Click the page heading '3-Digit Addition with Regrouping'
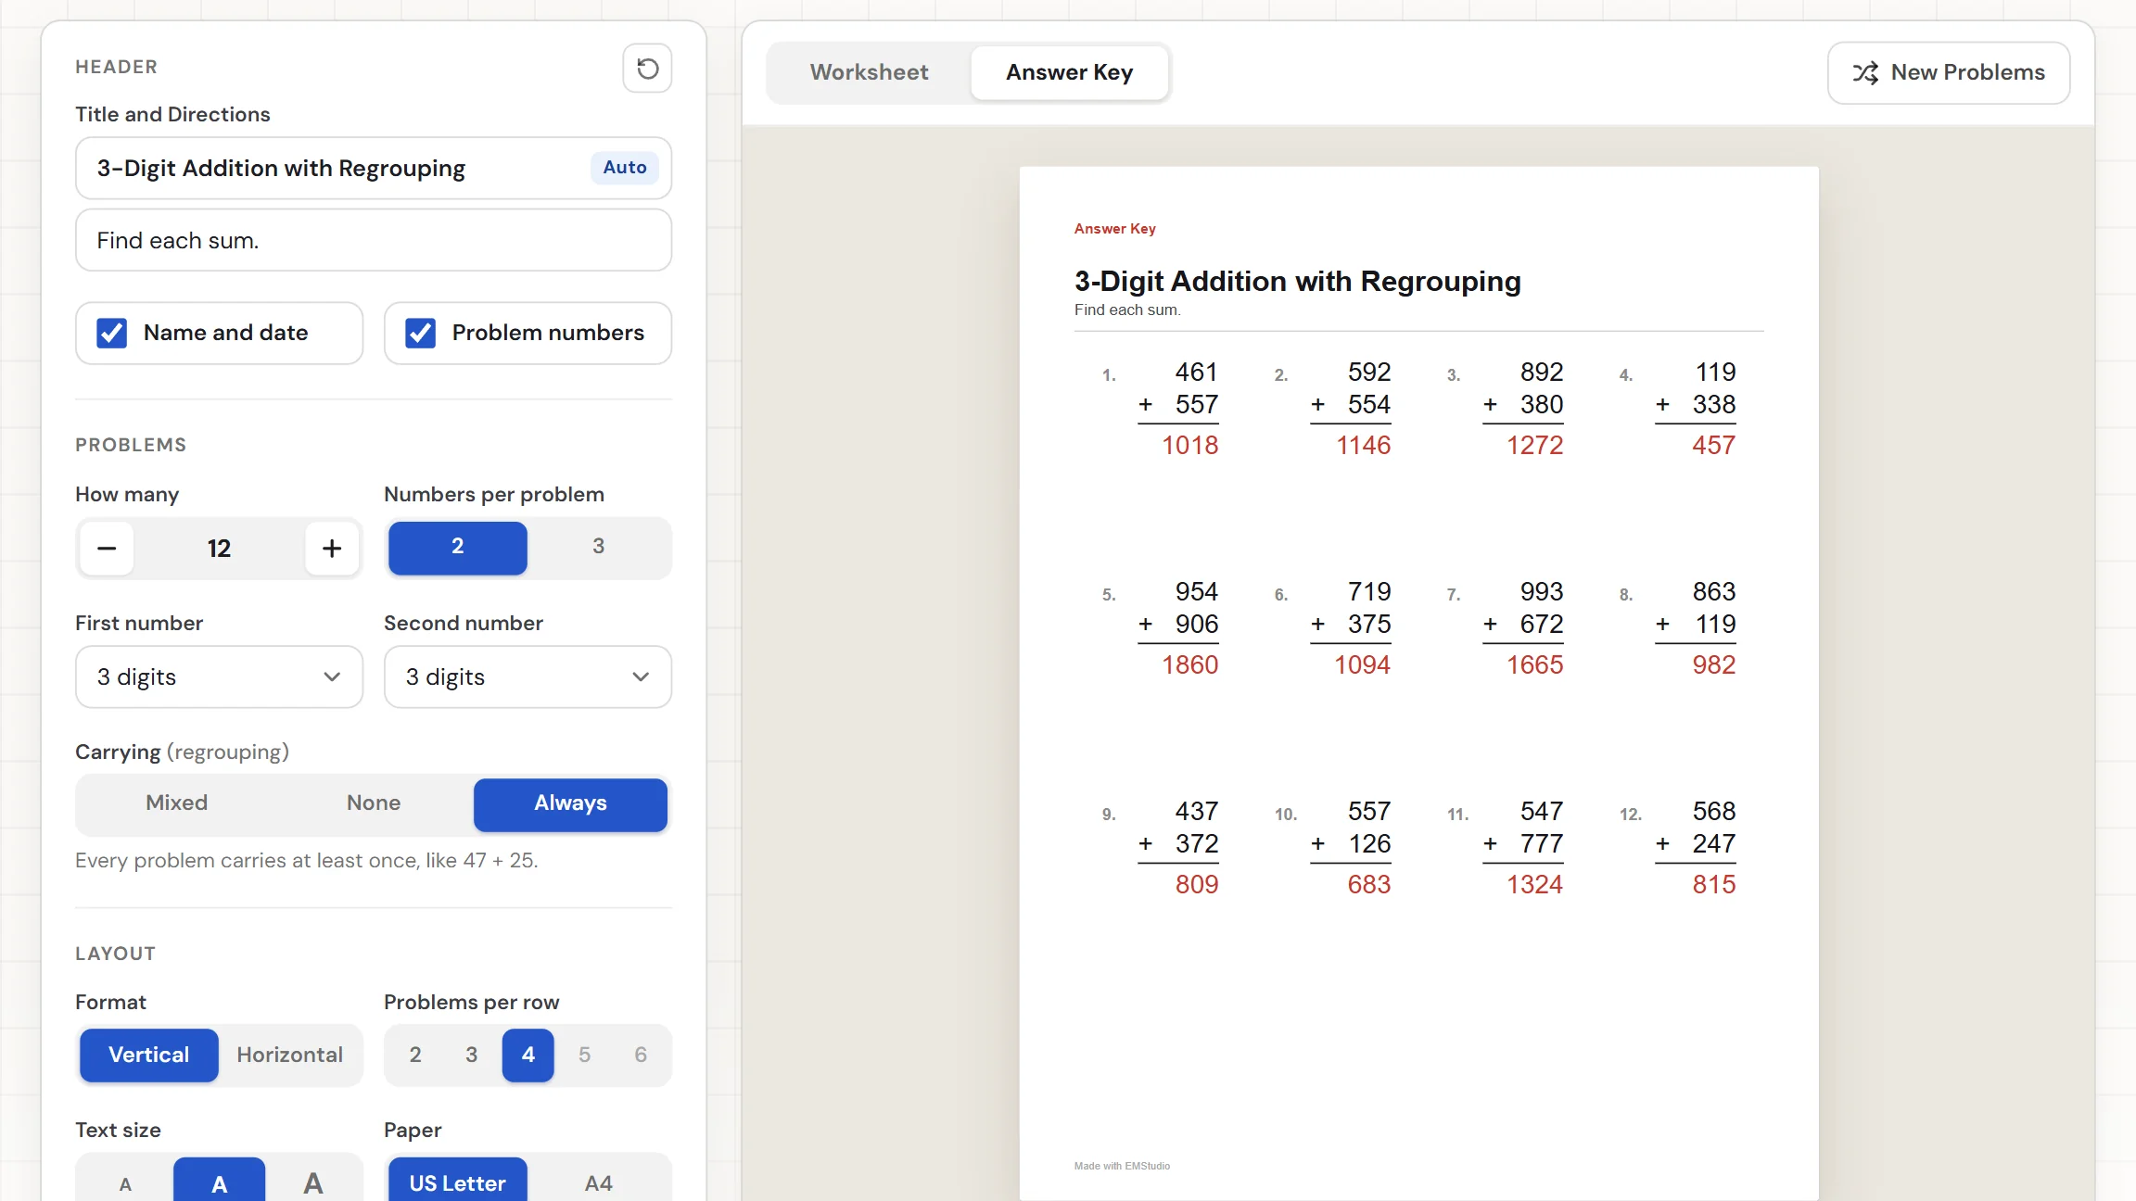This screenshot has width=2136, height=1201. click(1298, 281)
